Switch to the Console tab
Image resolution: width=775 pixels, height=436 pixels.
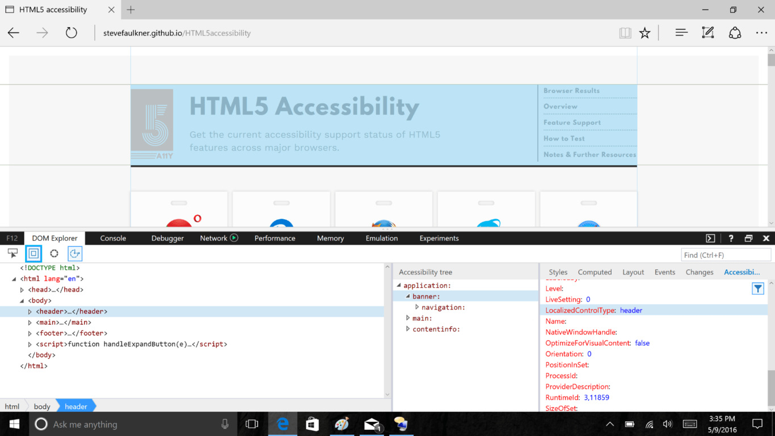pos(113,238)
